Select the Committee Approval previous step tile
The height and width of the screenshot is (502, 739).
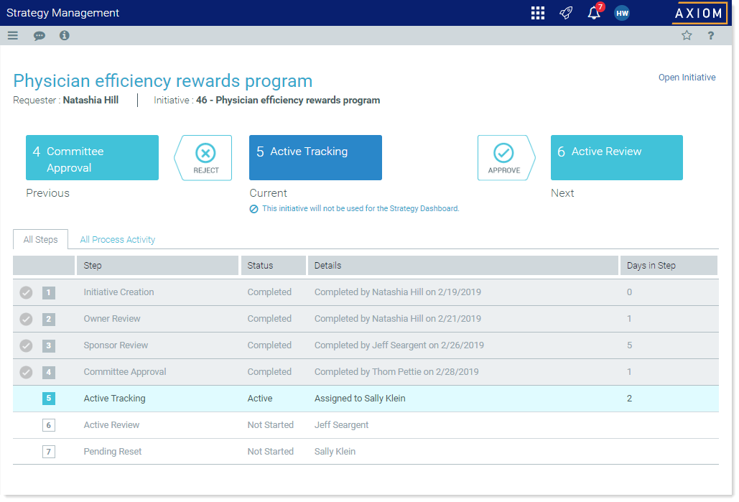click(x=92, y=157)
